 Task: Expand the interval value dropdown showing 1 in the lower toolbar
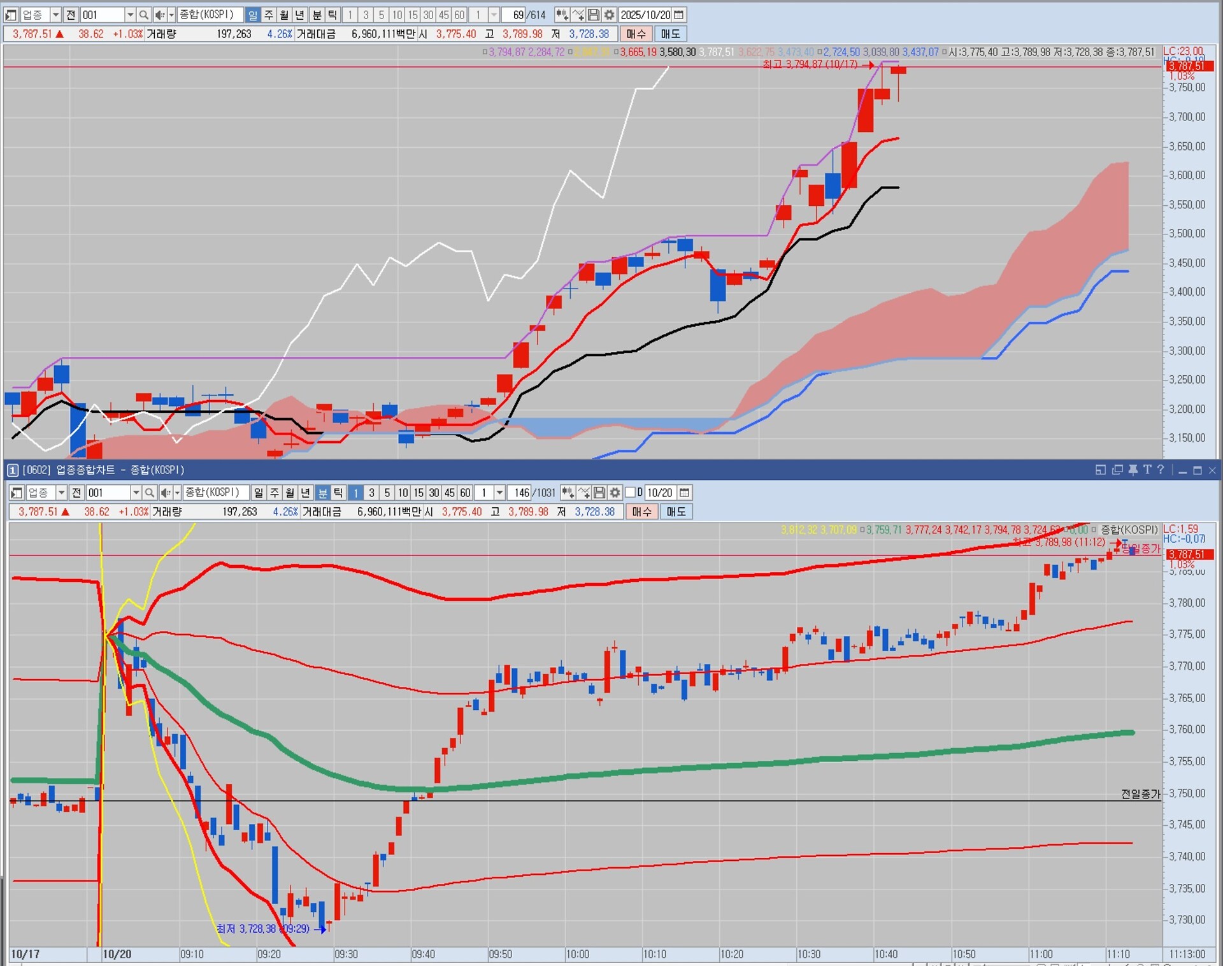499,493
